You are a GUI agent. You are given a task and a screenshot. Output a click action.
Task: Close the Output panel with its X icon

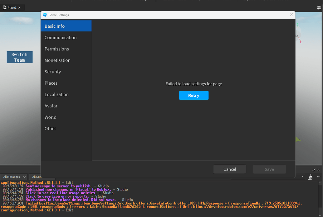(x=319, y=170)
